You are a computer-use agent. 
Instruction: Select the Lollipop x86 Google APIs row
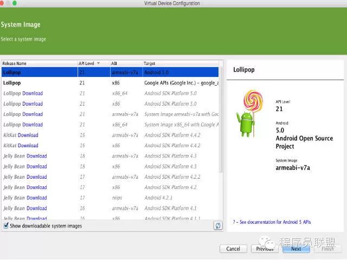coord(110,83)
